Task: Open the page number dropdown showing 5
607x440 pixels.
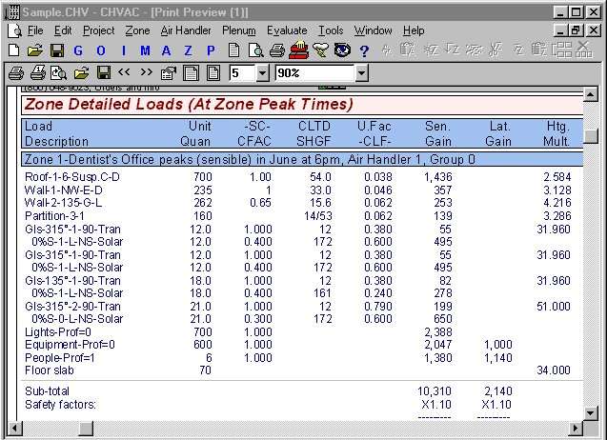Action: [x=261, y=72]
